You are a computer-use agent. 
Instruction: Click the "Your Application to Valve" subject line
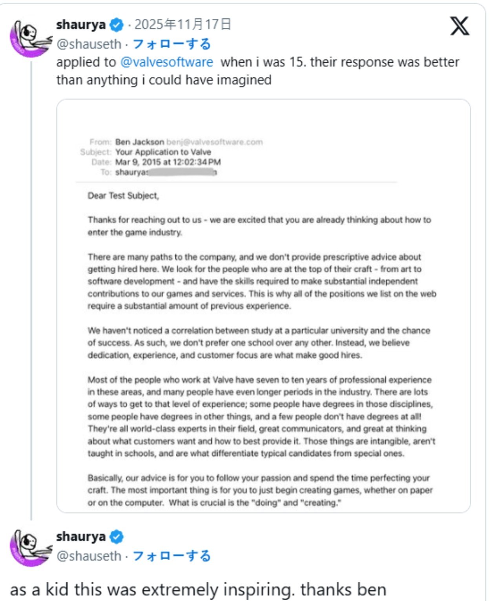pyautogui.click(x=163, y=152)
